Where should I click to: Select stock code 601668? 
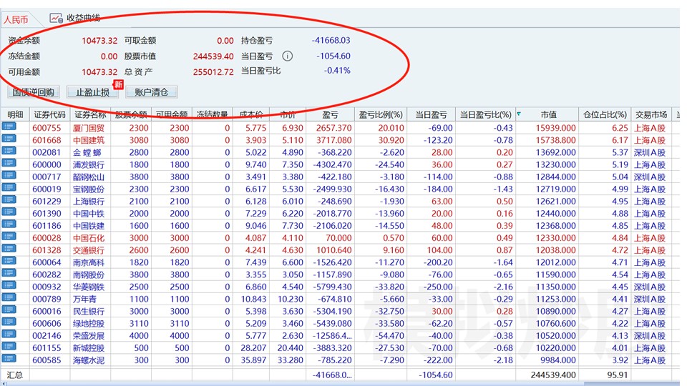[47, 140]
